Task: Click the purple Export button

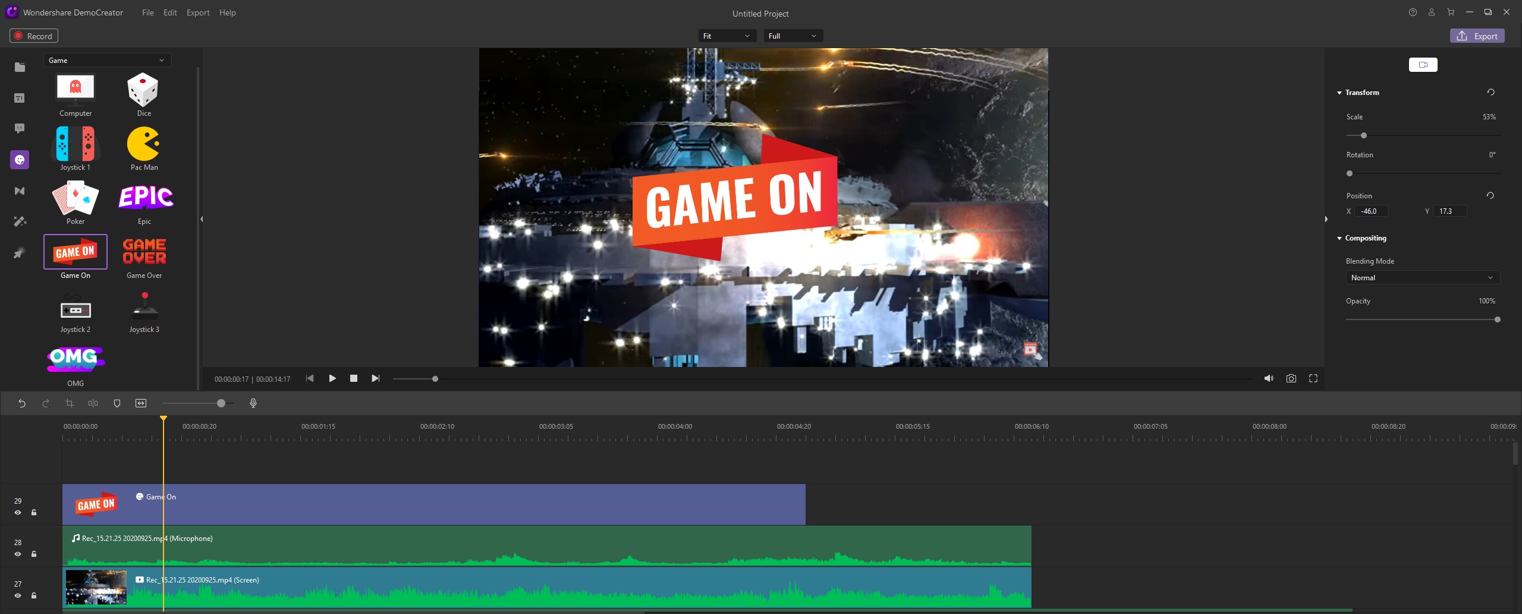Action: [x=1477, y=36]
